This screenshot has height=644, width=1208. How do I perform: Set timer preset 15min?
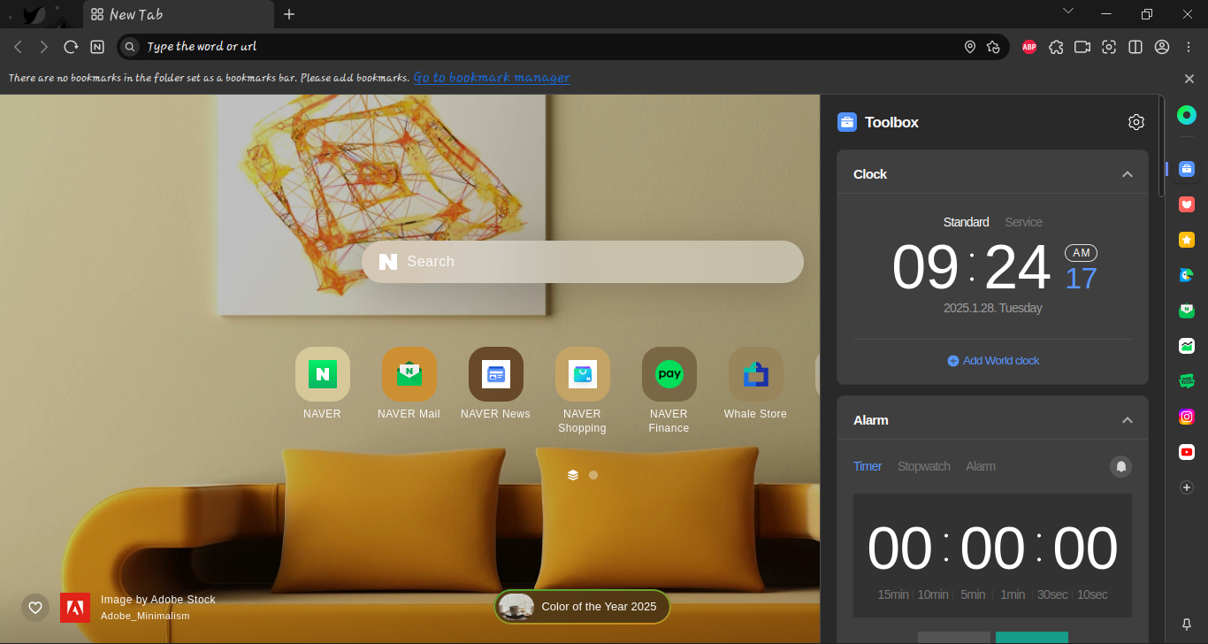click(893, 594)
